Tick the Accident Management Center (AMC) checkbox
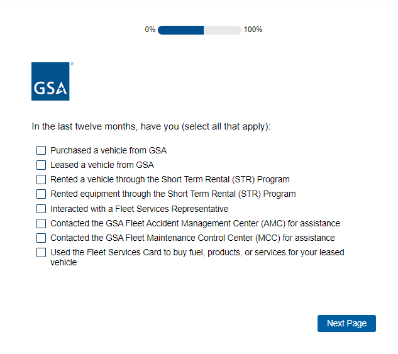The image size is (398, 354). click(41, 223)
